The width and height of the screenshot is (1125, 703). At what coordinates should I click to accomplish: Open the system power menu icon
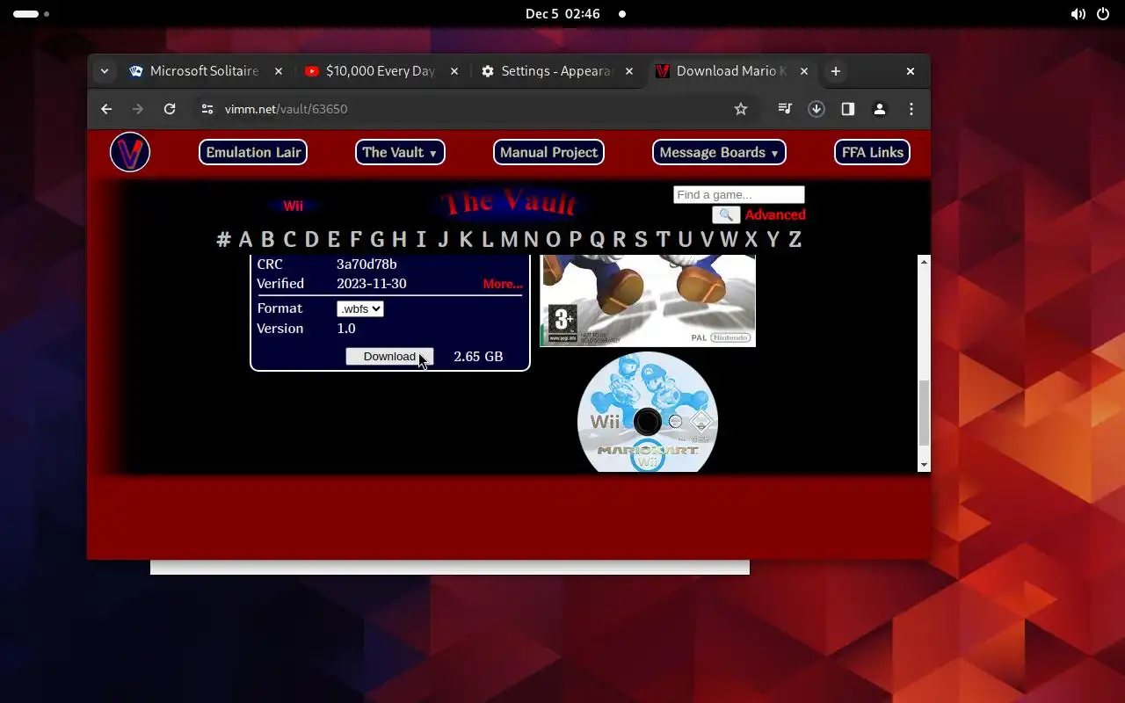point(1104,14)
